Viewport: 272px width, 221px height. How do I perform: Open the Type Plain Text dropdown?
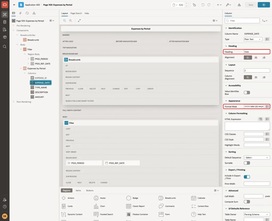(x=253, y=39)
